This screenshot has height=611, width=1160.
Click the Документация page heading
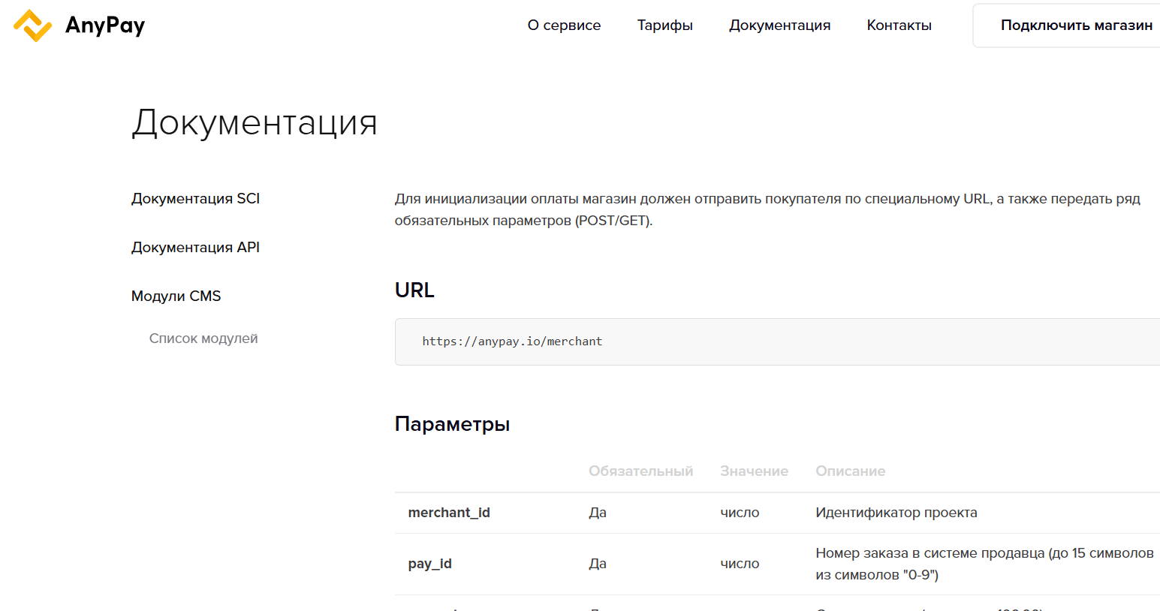click(255, 123)
